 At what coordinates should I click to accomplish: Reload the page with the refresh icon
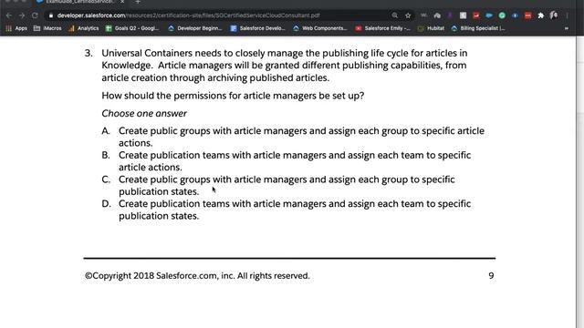tap(35, 15)
